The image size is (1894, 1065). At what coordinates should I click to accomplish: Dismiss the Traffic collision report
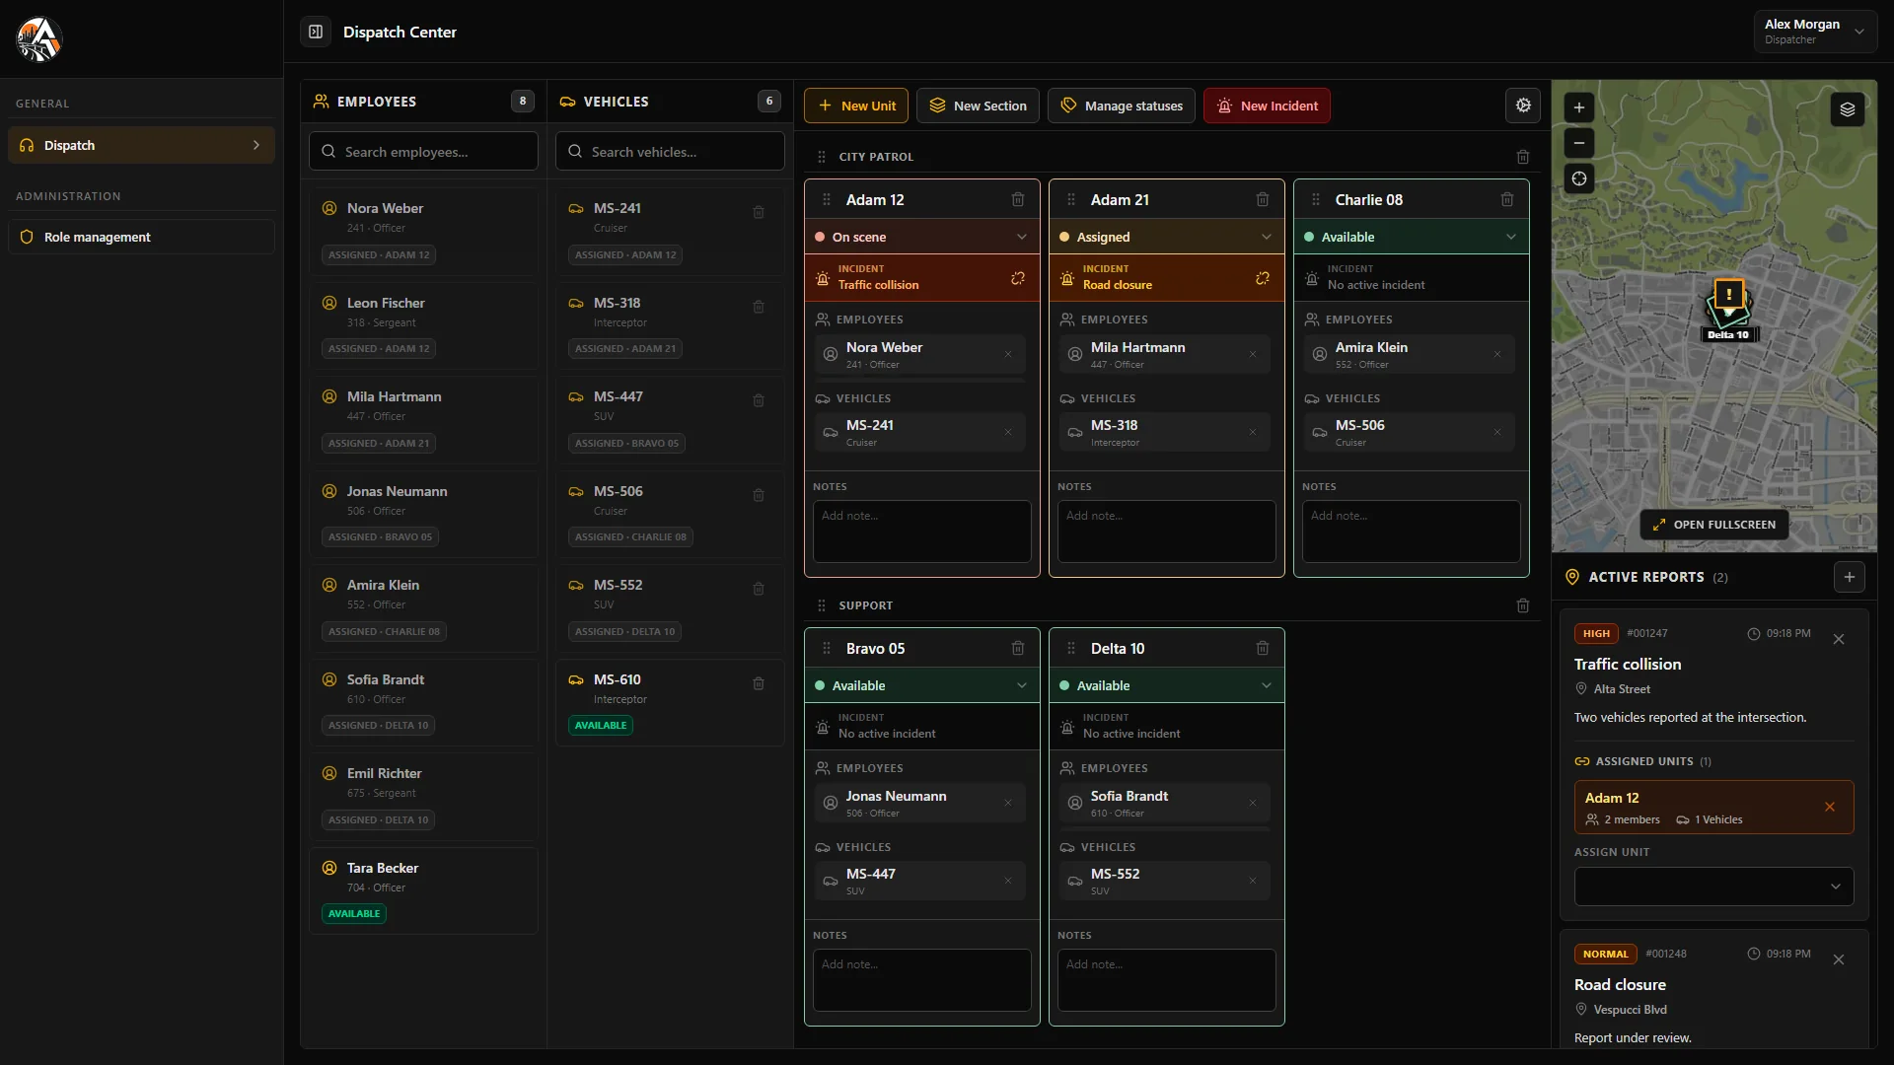click(x=1839, y=639)
